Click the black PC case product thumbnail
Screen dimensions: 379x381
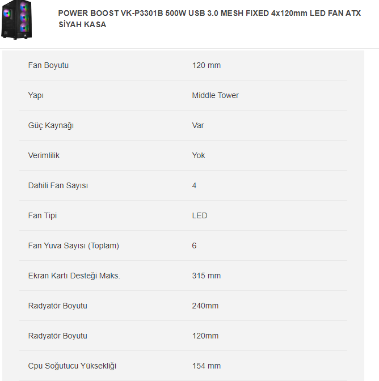[x=18, y=20]
